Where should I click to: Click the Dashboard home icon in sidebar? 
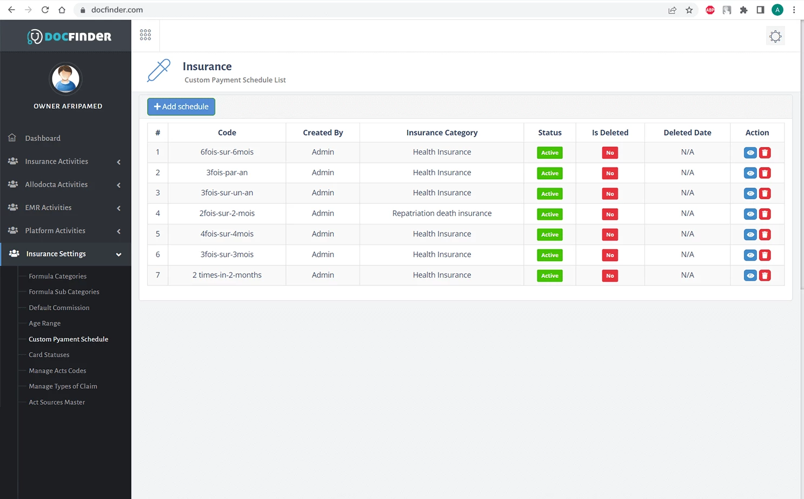tap(12, 138)
